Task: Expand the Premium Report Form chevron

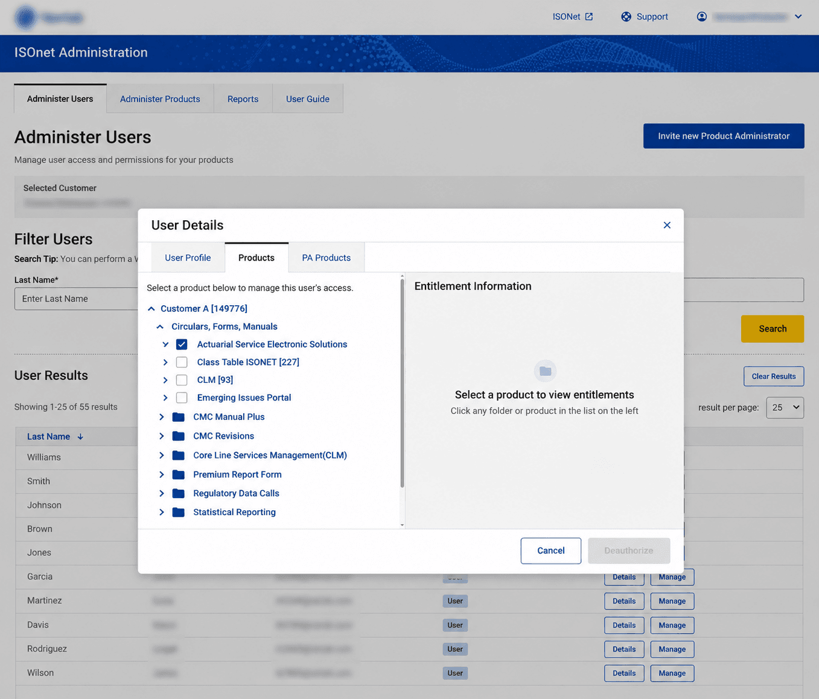Action: [162, 475]
